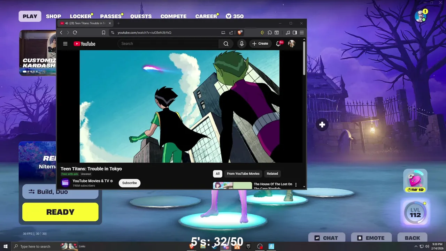Click the YouTube Search input box
The width and height of the screenshot is (446, 251).
(169, 44)
